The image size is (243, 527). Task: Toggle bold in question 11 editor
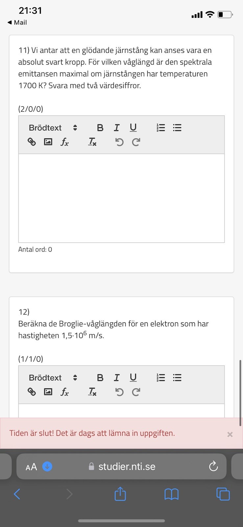pyautogui.click(x=100, y=128)
